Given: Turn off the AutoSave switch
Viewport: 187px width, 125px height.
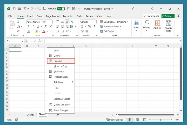Looking at the screenshot, I should click(x=61, y=9).
